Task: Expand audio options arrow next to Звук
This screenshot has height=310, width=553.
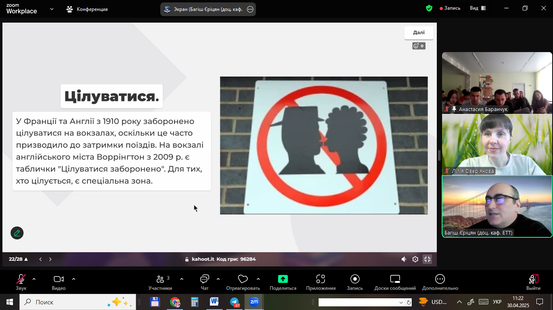Action: coord(34,279)
